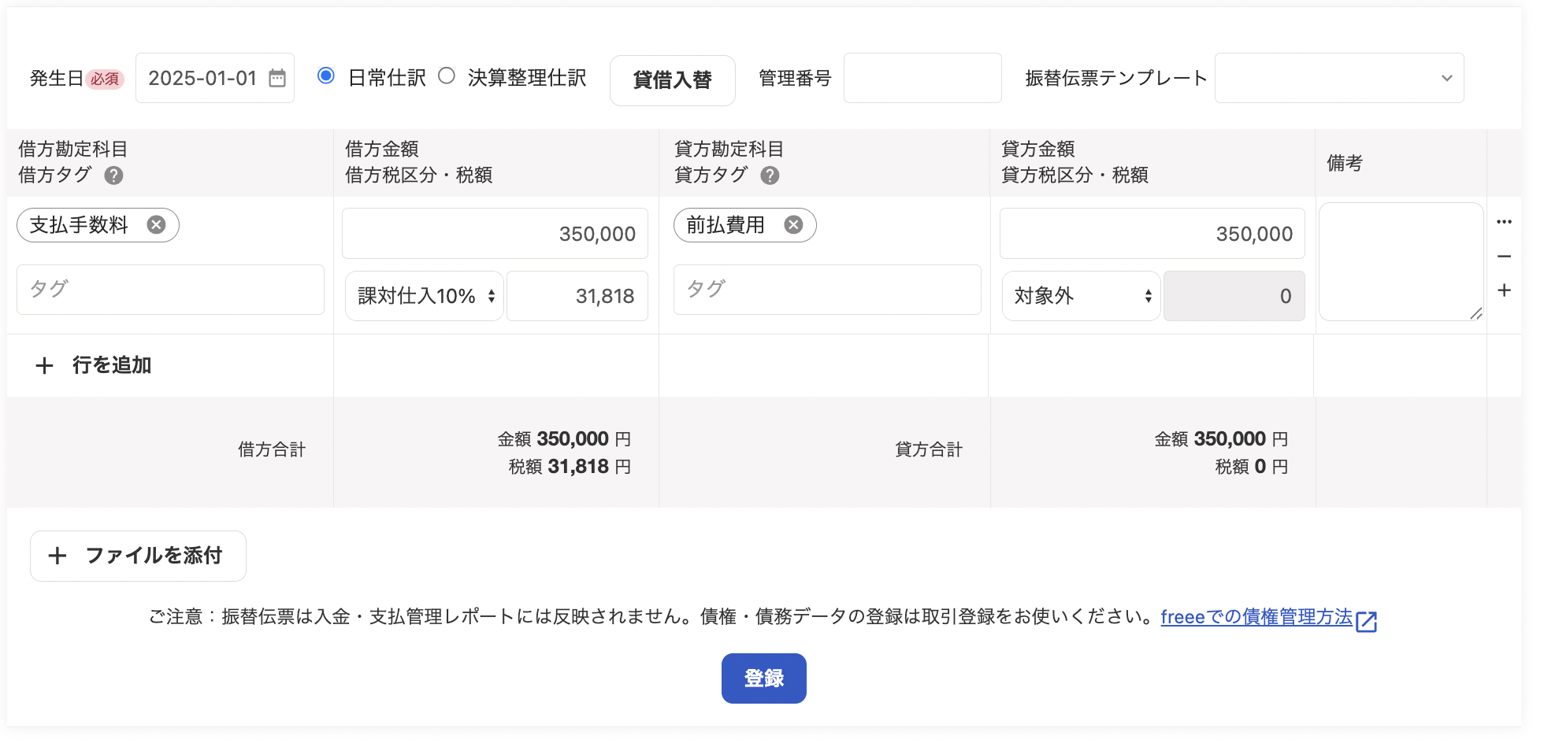The height and width of the screenshot is (743, 1544).
Task: Delete the row with the minus icon
Action: pos(1504,257)
